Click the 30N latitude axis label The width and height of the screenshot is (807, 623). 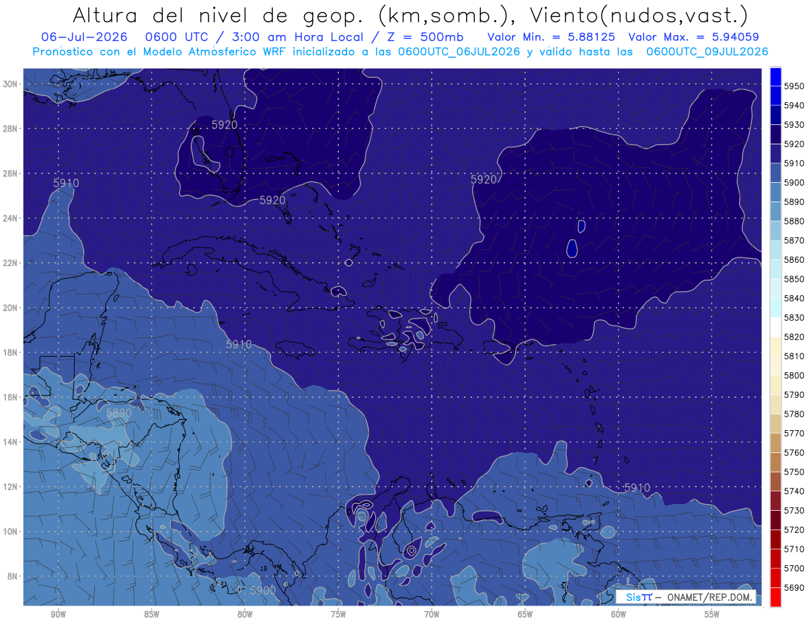(x=11, y=84)
